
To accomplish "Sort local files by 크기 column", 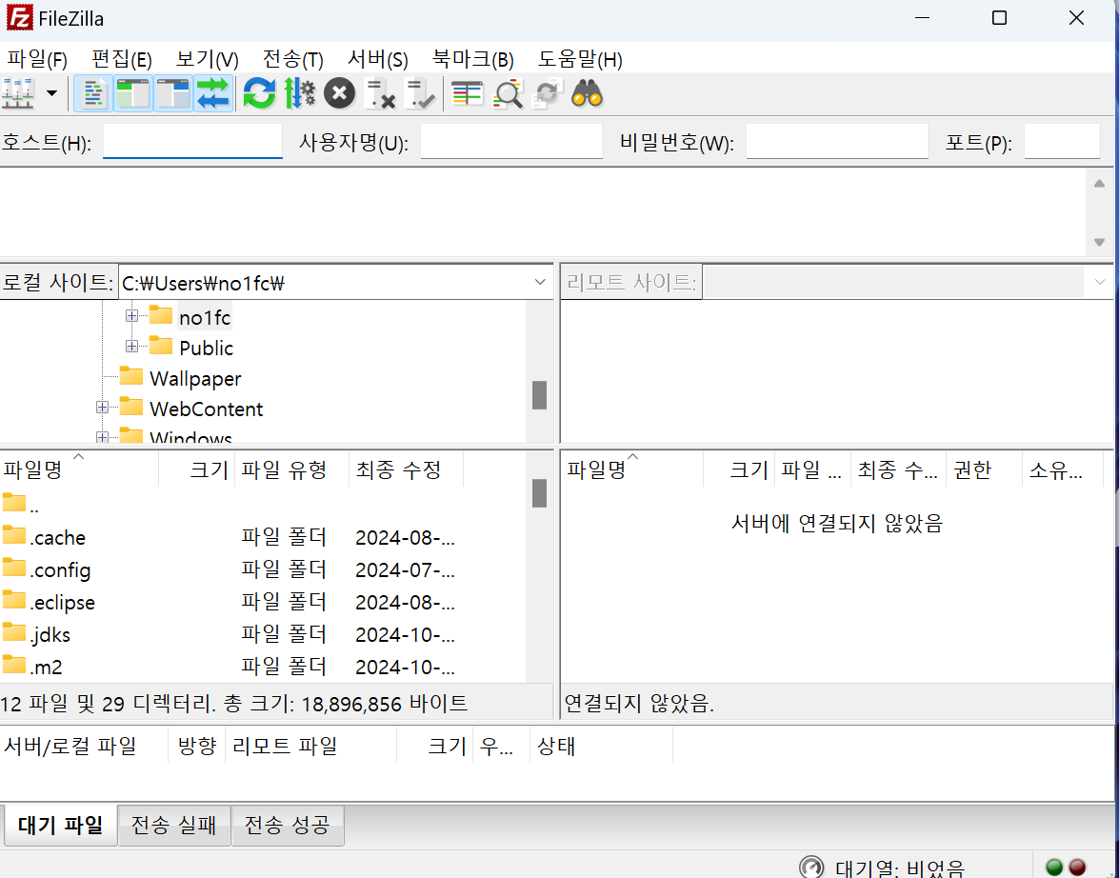I will [x=197, y=469].
